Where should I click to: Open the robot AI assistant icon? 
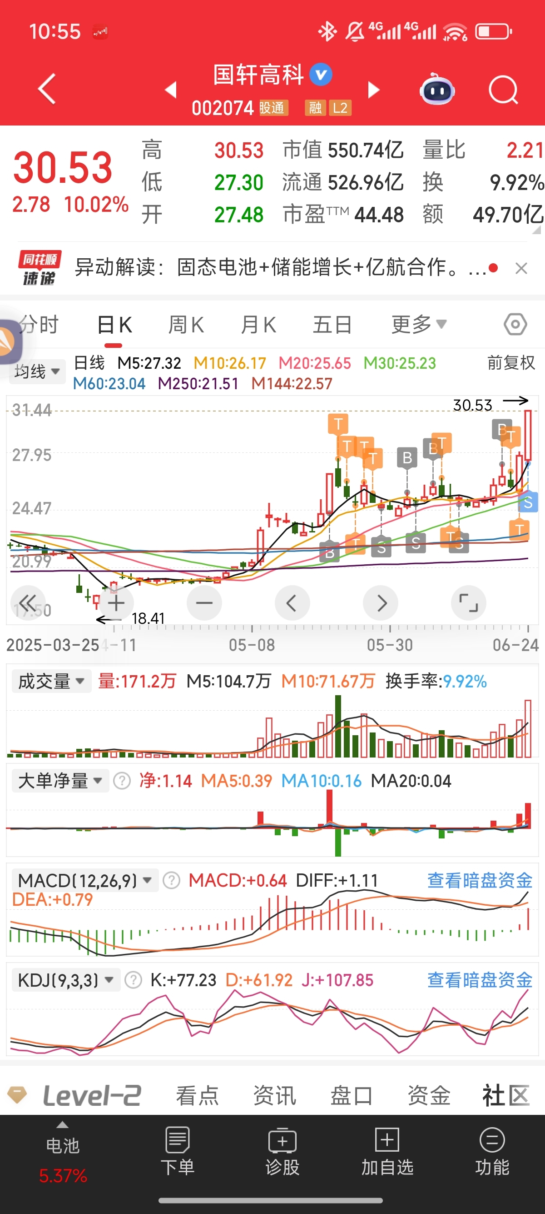pyautogui.click(x=437, y=89)
